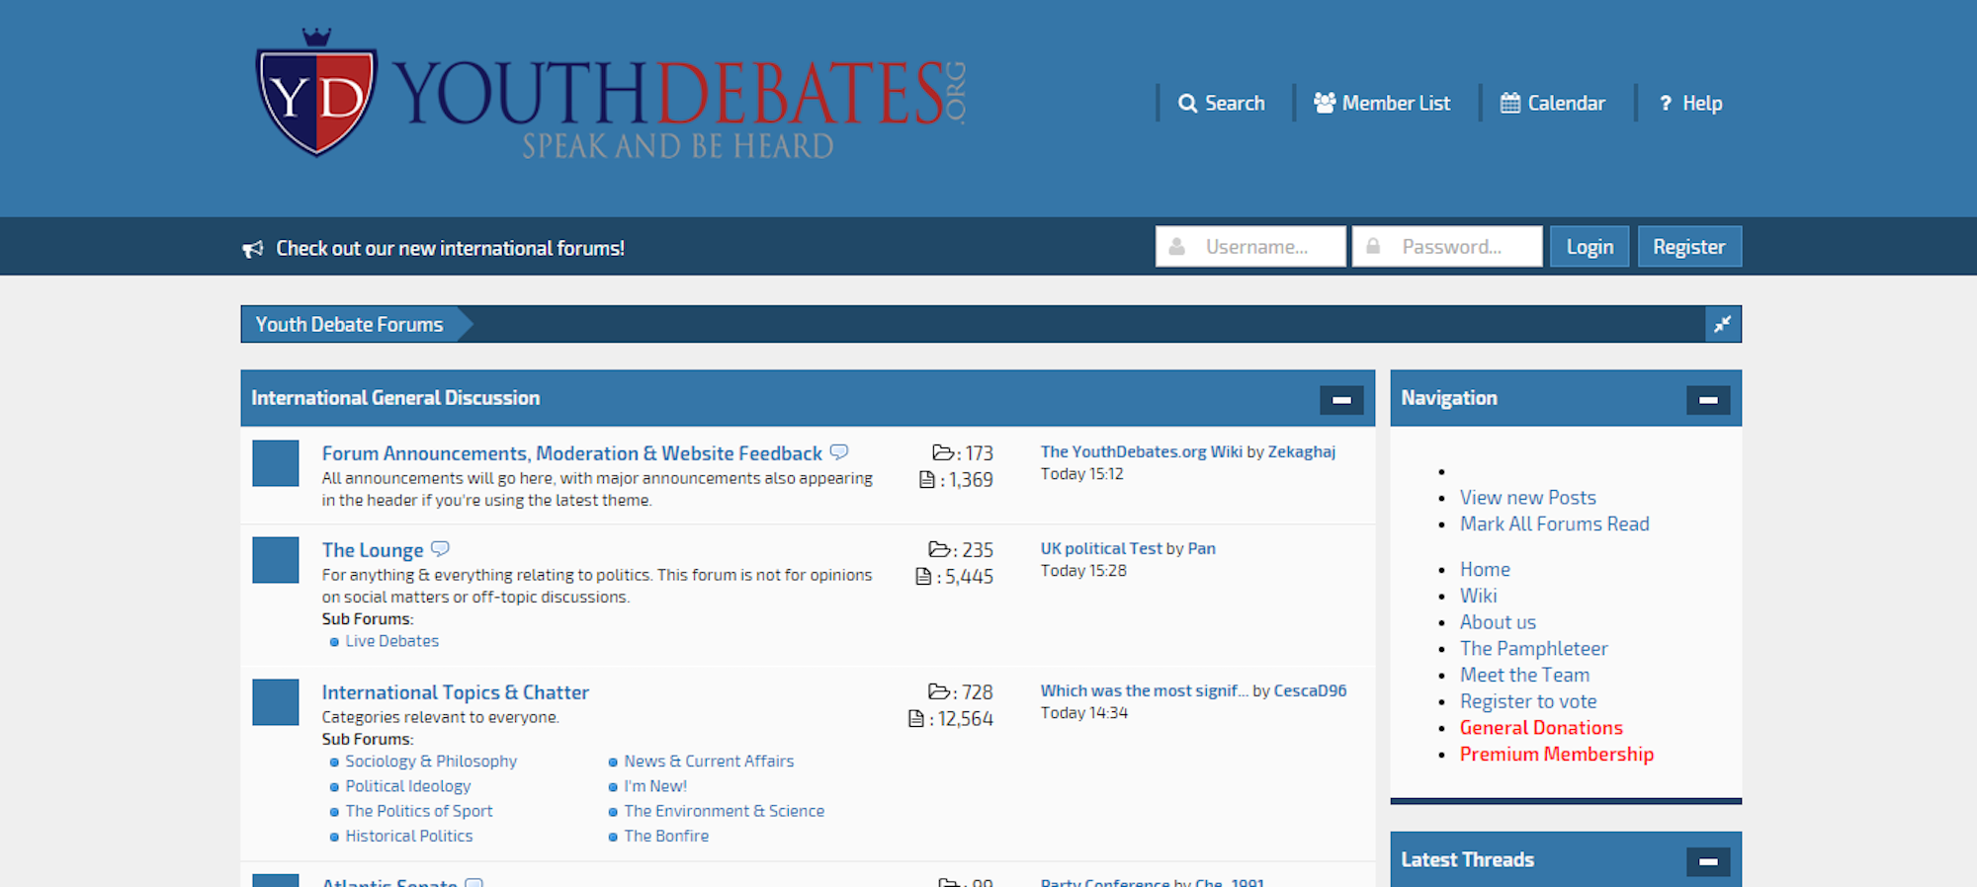Open The YouthDebates.org Wiki last post
The image size is (1977, 887).
click(1142, 451)
